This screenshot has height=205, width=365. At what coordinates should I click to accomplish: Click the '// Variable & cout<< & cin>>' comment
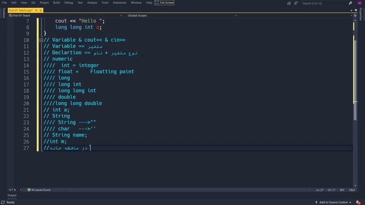84,40
